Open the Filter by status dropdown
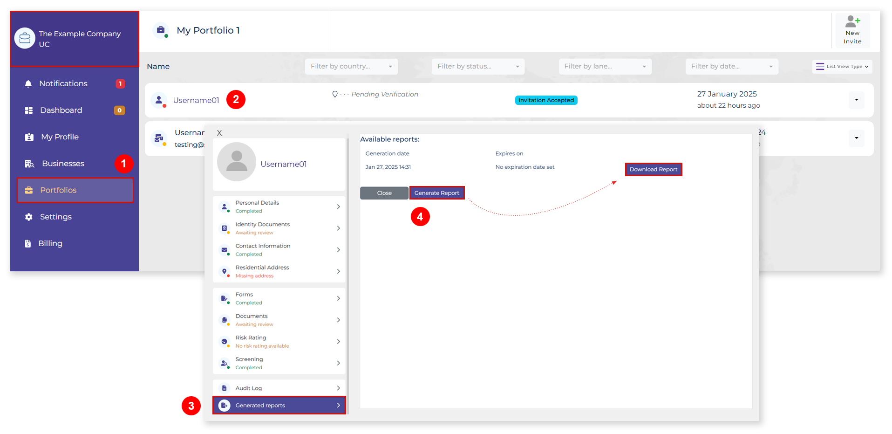The height and width of the screenshot is (434, 892). (x=477, y=66)
